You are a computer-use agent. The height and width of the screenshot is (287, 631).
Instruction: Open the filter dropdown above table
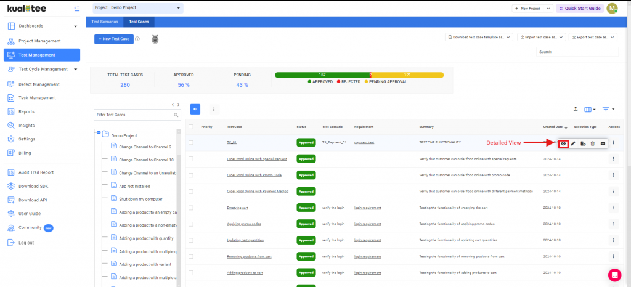point(608,110)
